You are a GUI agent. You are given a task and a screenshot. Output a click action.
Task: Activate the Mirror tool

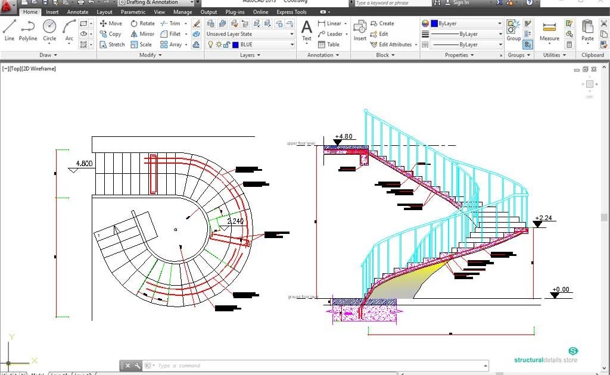142,34
